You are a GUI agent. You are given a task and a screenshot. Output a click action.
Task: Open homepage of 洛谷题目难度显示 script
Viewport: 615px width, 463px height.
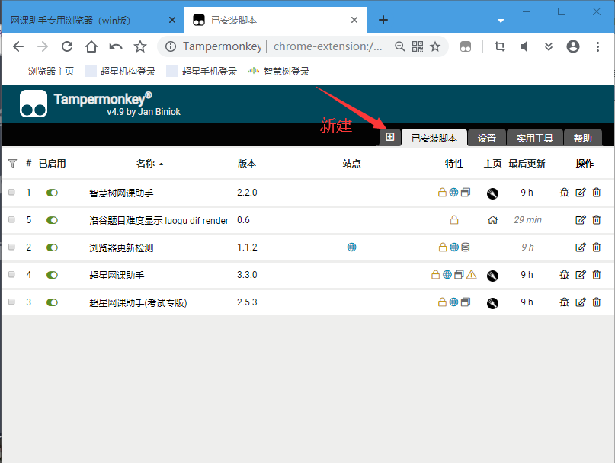492,220
